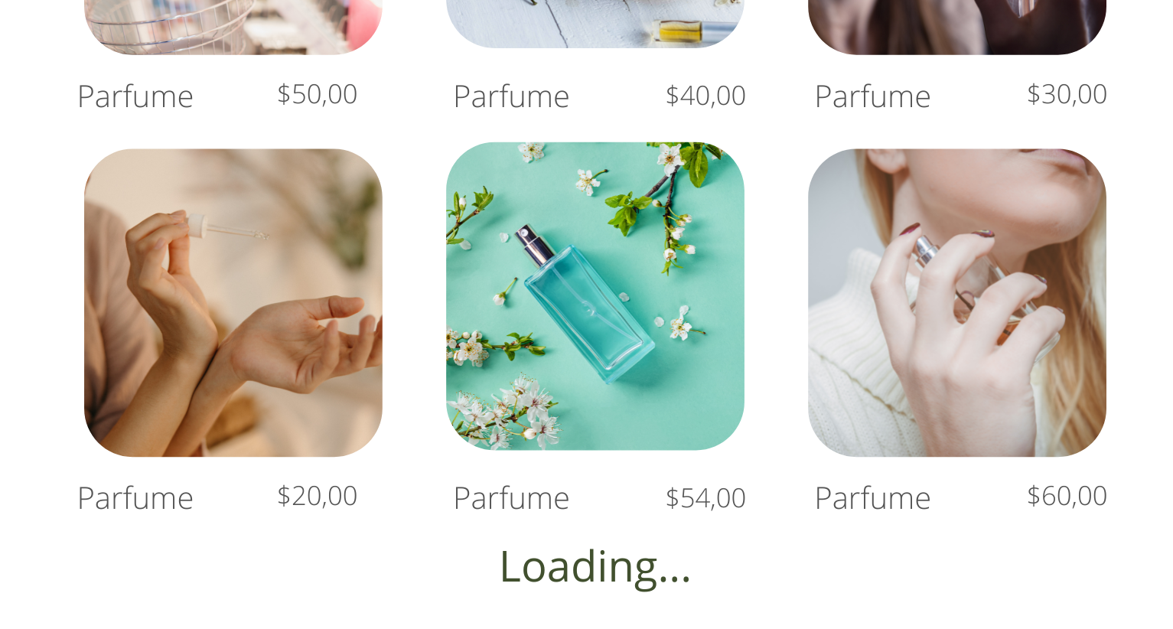This screenshot has width=1173, height=629.
Task: Open the hands applying serum to wrist photo
Action: (233, 303)
